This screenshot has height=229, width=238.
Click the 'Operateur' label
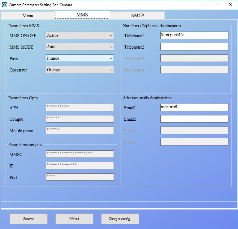point(18,70)
